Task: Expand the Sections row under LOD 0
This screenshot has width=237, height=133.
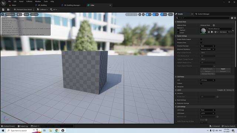Action: tap(176, 93)
